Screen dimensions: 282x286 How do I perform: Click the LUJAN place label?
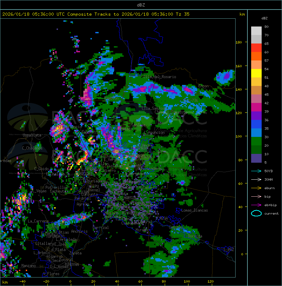tap(84, 192)
